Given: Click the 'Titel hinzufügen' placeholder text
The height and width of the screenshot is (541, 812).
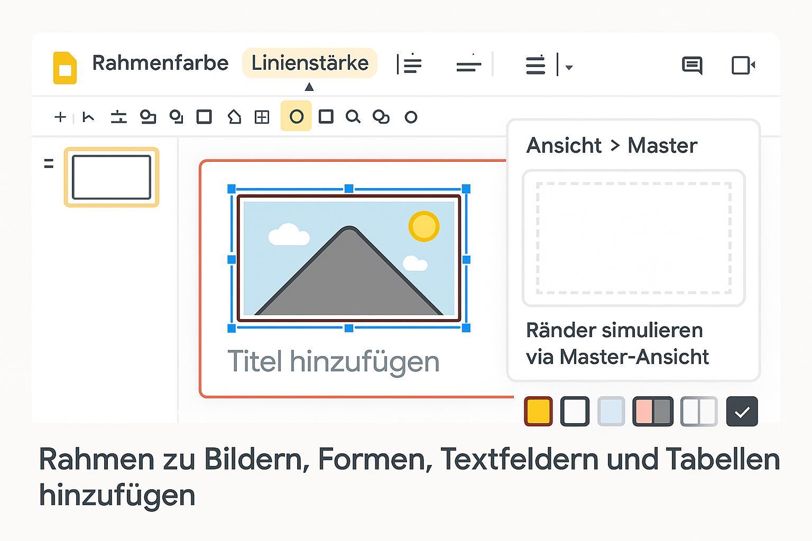Looking at the screenshot, I should pyautogui.click(x=333, y=362).
